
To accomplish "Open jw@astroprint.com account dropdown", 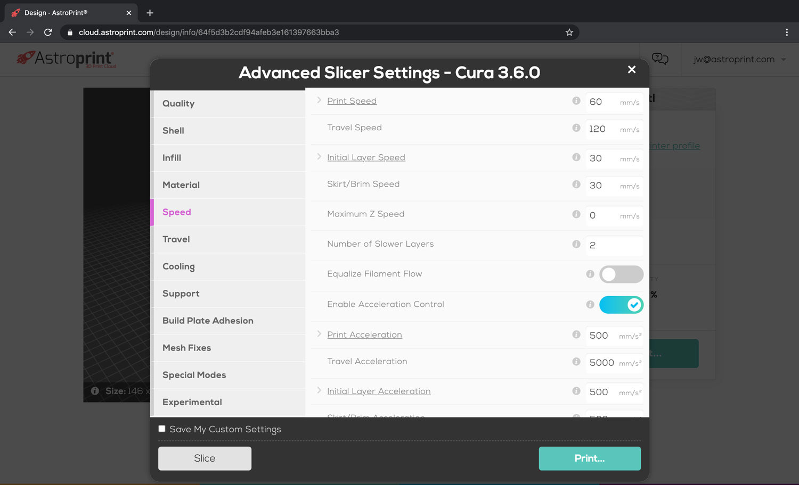I will point(739,59).
